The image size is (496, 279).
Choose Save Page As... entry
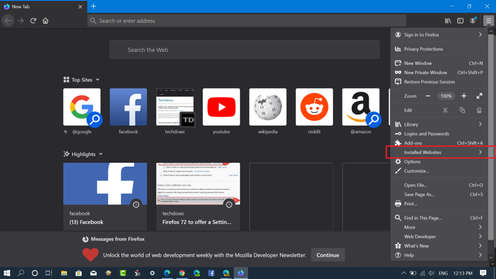click(x=439, y=195)
